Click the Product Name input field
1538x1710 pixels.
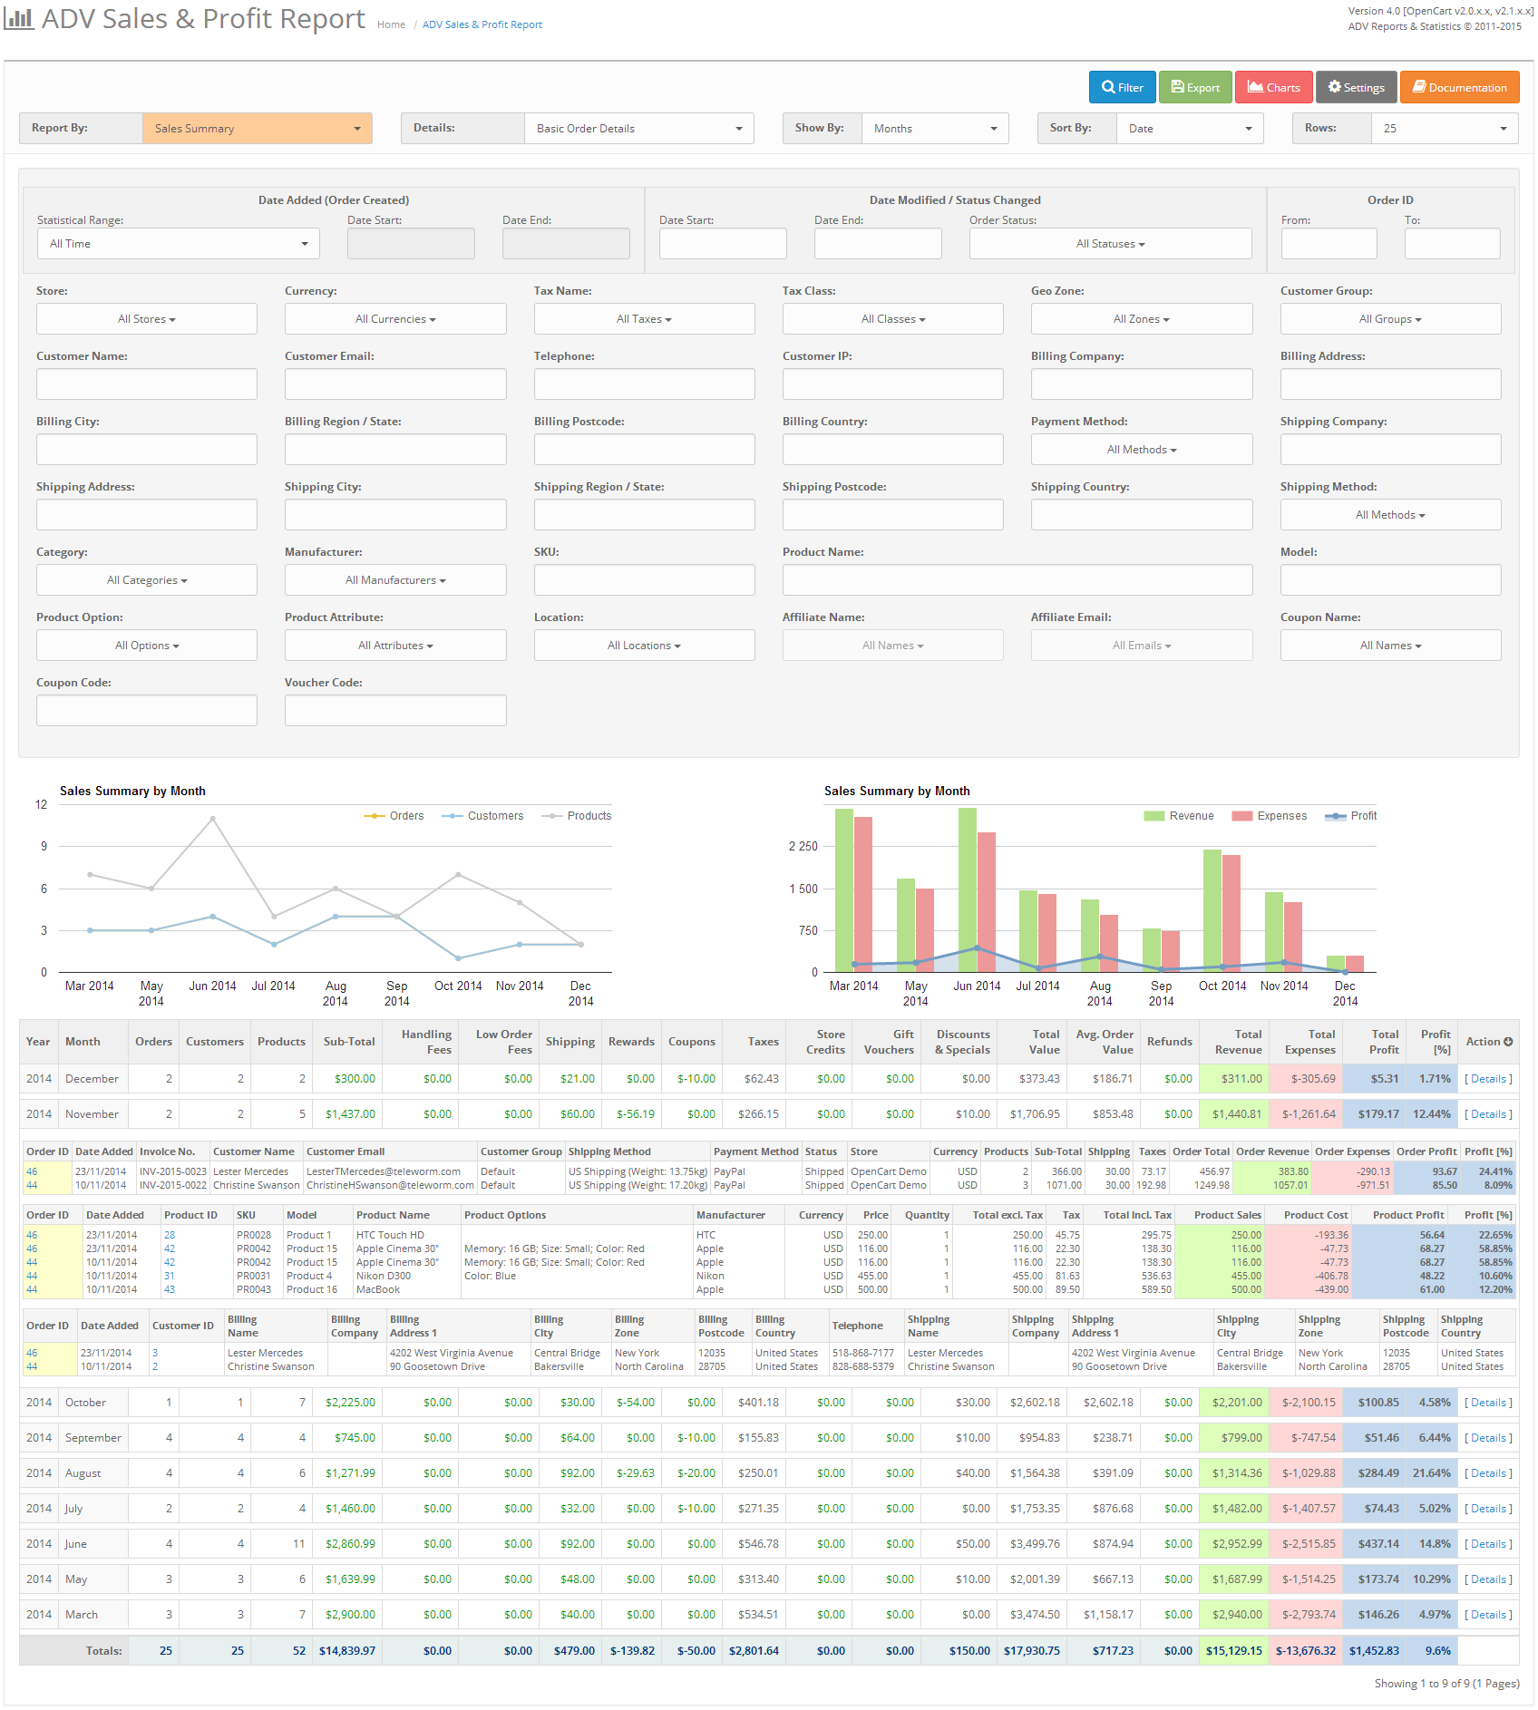click(x=1017, y=579)
